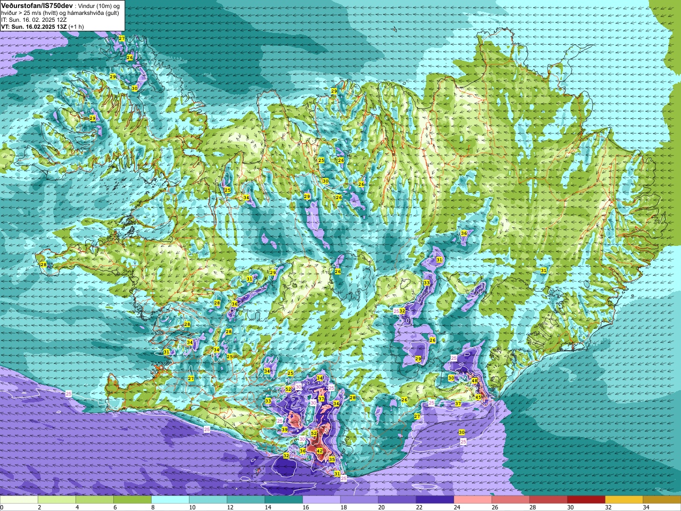The image size is (681, 511).
Task: Click the yellow gust label 42
Action: pyautogui.click(x=320, y=451)
